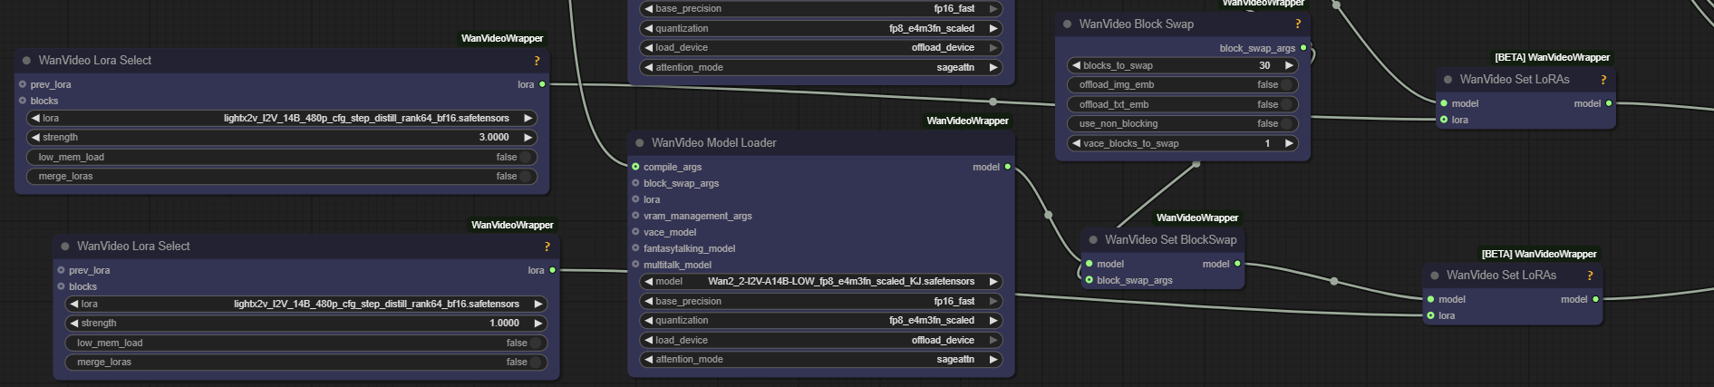Image resolution: width=1714 pixels, height=387 pixels.
Task: Click the WanVideoWrapper badge above Set BlockSwap node
Action: (x=1197, y=218)
